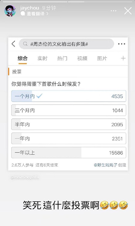
Task: Select poll option 三个月内
Action: [69, 110]
